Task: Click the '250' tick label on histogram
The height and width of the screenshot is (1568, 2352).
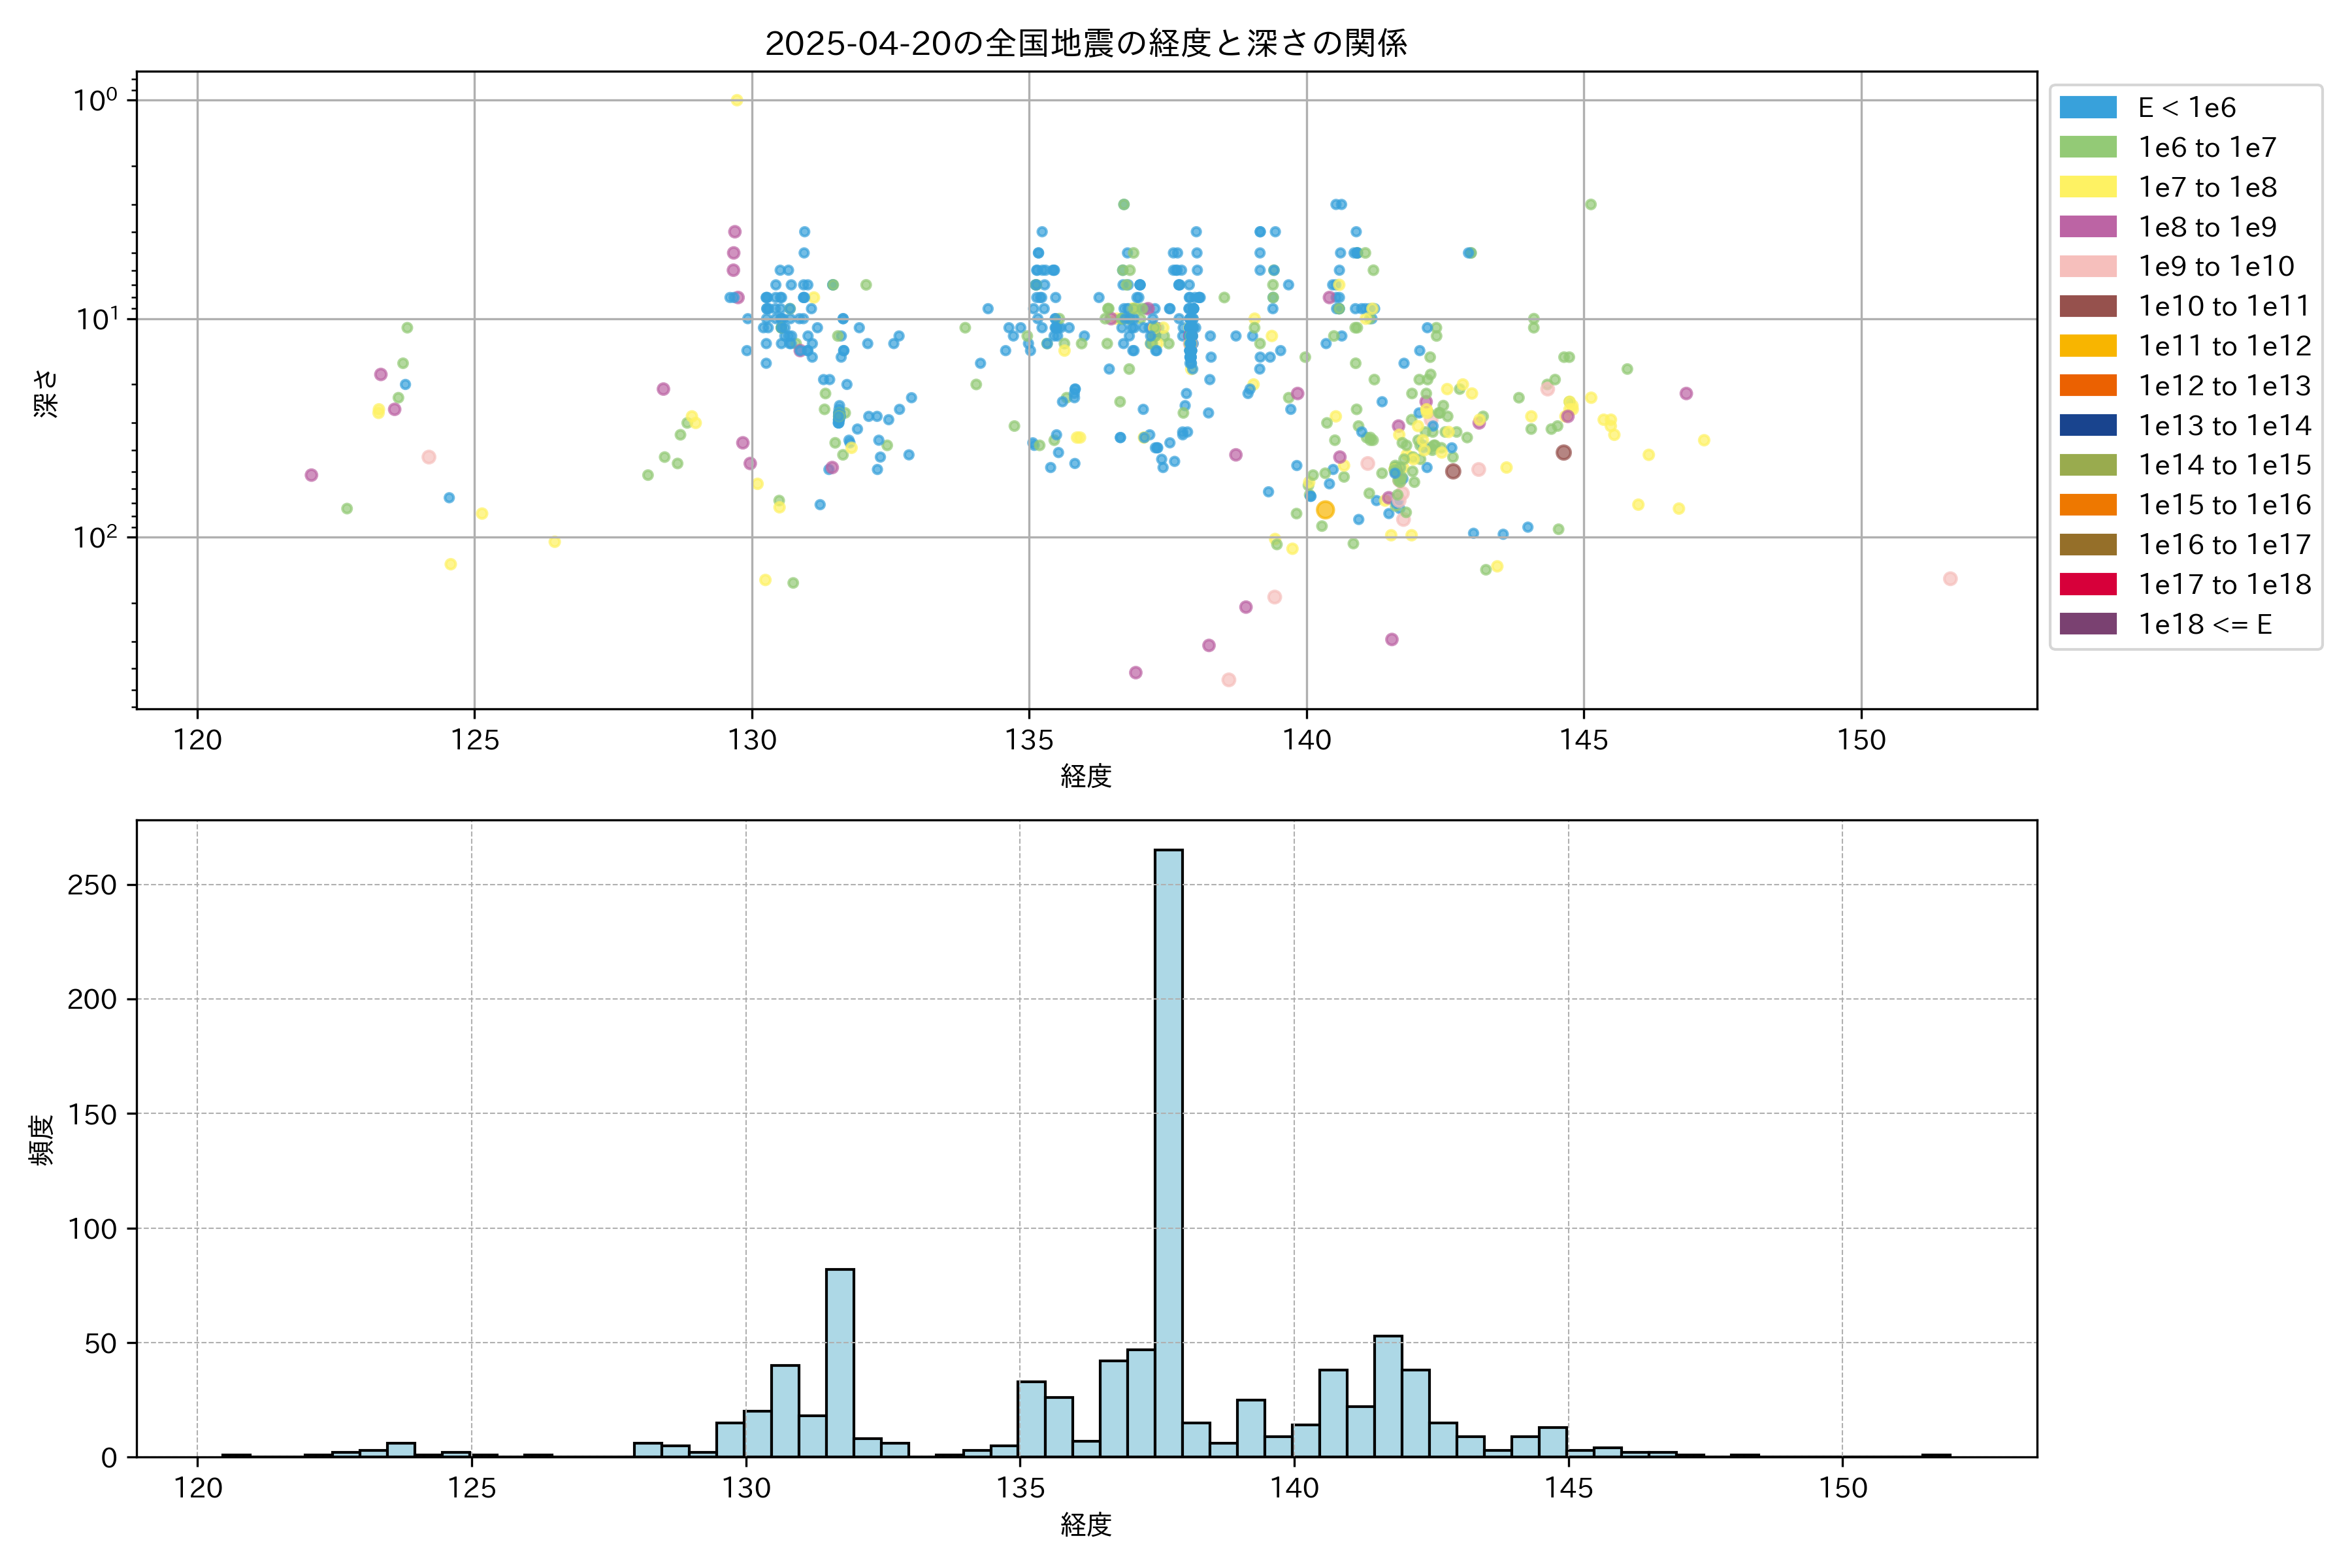Action: (x=92, y=885)
